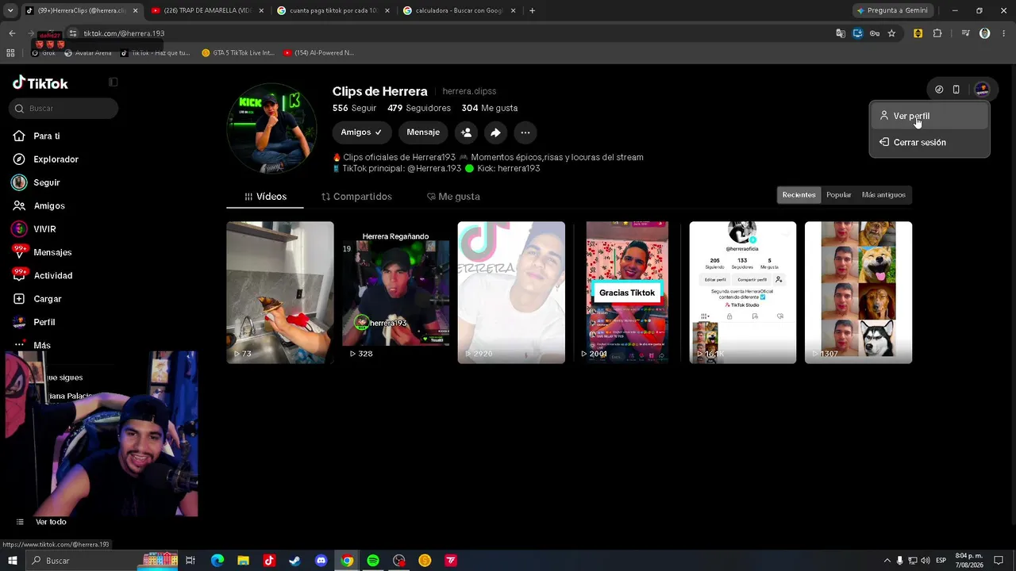Bookmark this page with the star icon
This screenshot has height=571, width=1016.
point(891,33)
